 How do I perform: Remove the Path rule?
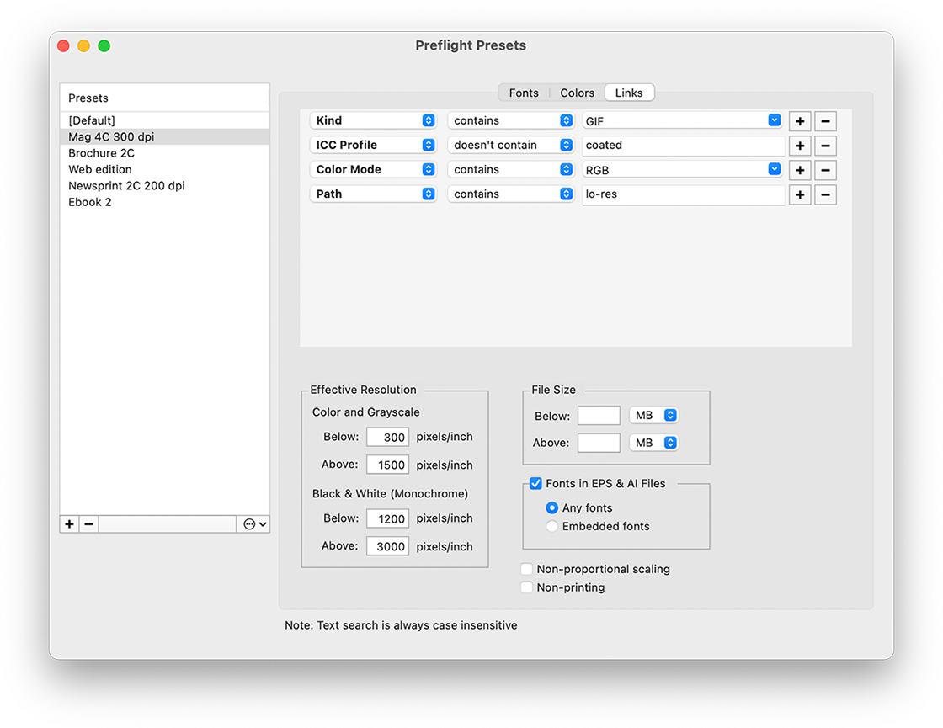click(825, 194)
